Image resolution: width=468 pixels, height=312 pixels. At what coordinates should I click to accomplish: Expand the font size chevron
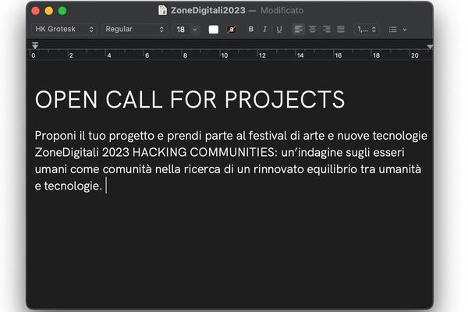point(195,30)
